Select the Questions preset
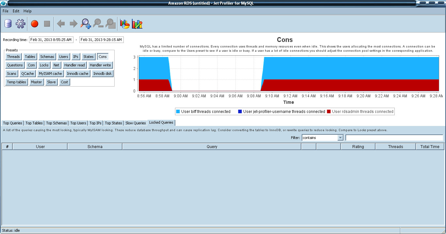This screenshot has width=446, height=234. point(15,65)
